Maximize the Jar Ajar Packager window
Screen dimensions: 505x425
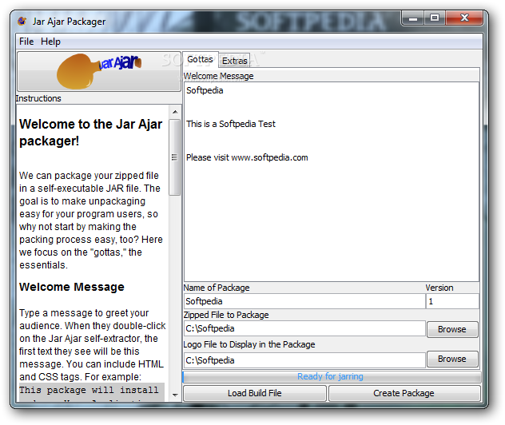point(435,18)
